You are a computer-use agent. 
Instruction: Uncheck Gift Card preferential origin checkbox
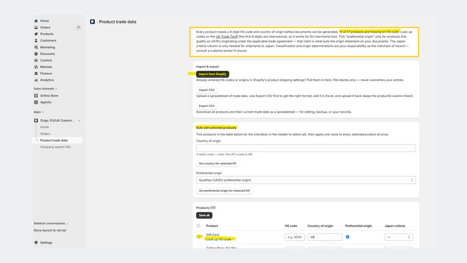(347, 237)
